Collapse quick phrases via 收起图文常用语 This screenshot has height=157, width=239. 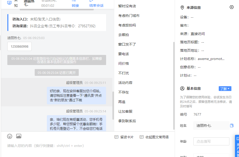click(x=154, y=137)
